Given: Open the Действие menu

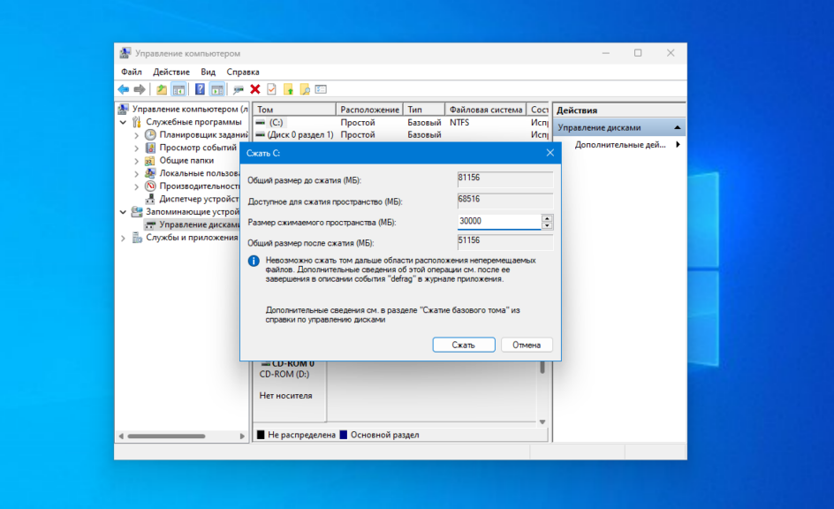Looking at the screenshot, I should pos(171,72).
